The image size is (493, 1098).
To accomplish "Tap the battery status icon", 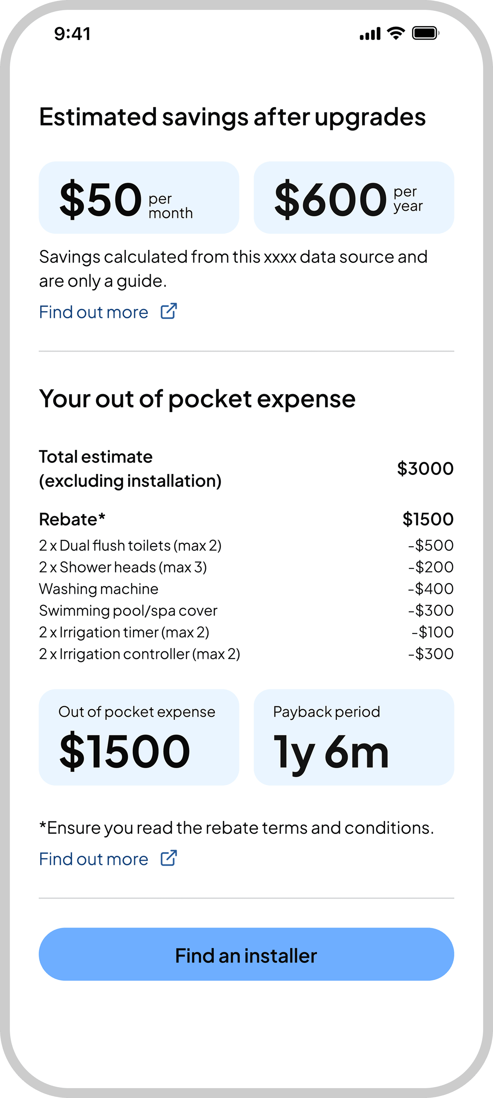I will 425,33.
